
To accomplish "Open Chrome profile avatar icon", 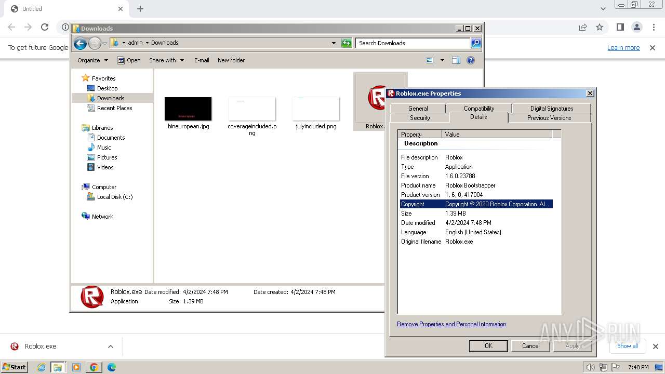I will [x=636, y=27].
